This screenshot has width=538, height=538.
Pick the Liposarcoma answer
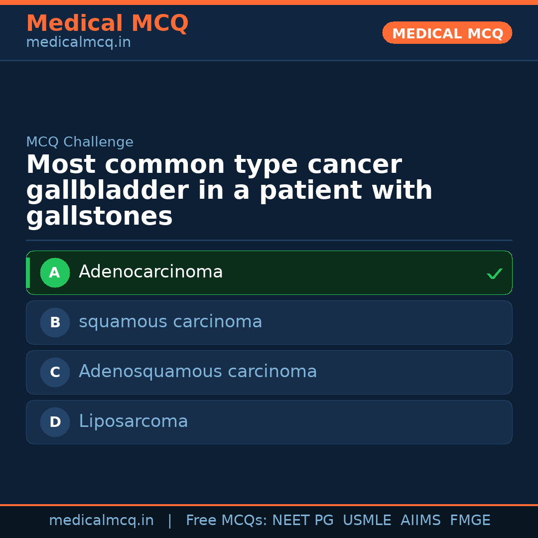pos(134,421)
